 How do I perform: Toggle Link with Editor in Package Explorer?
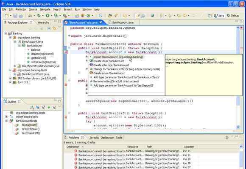click(x=54, y=28)
